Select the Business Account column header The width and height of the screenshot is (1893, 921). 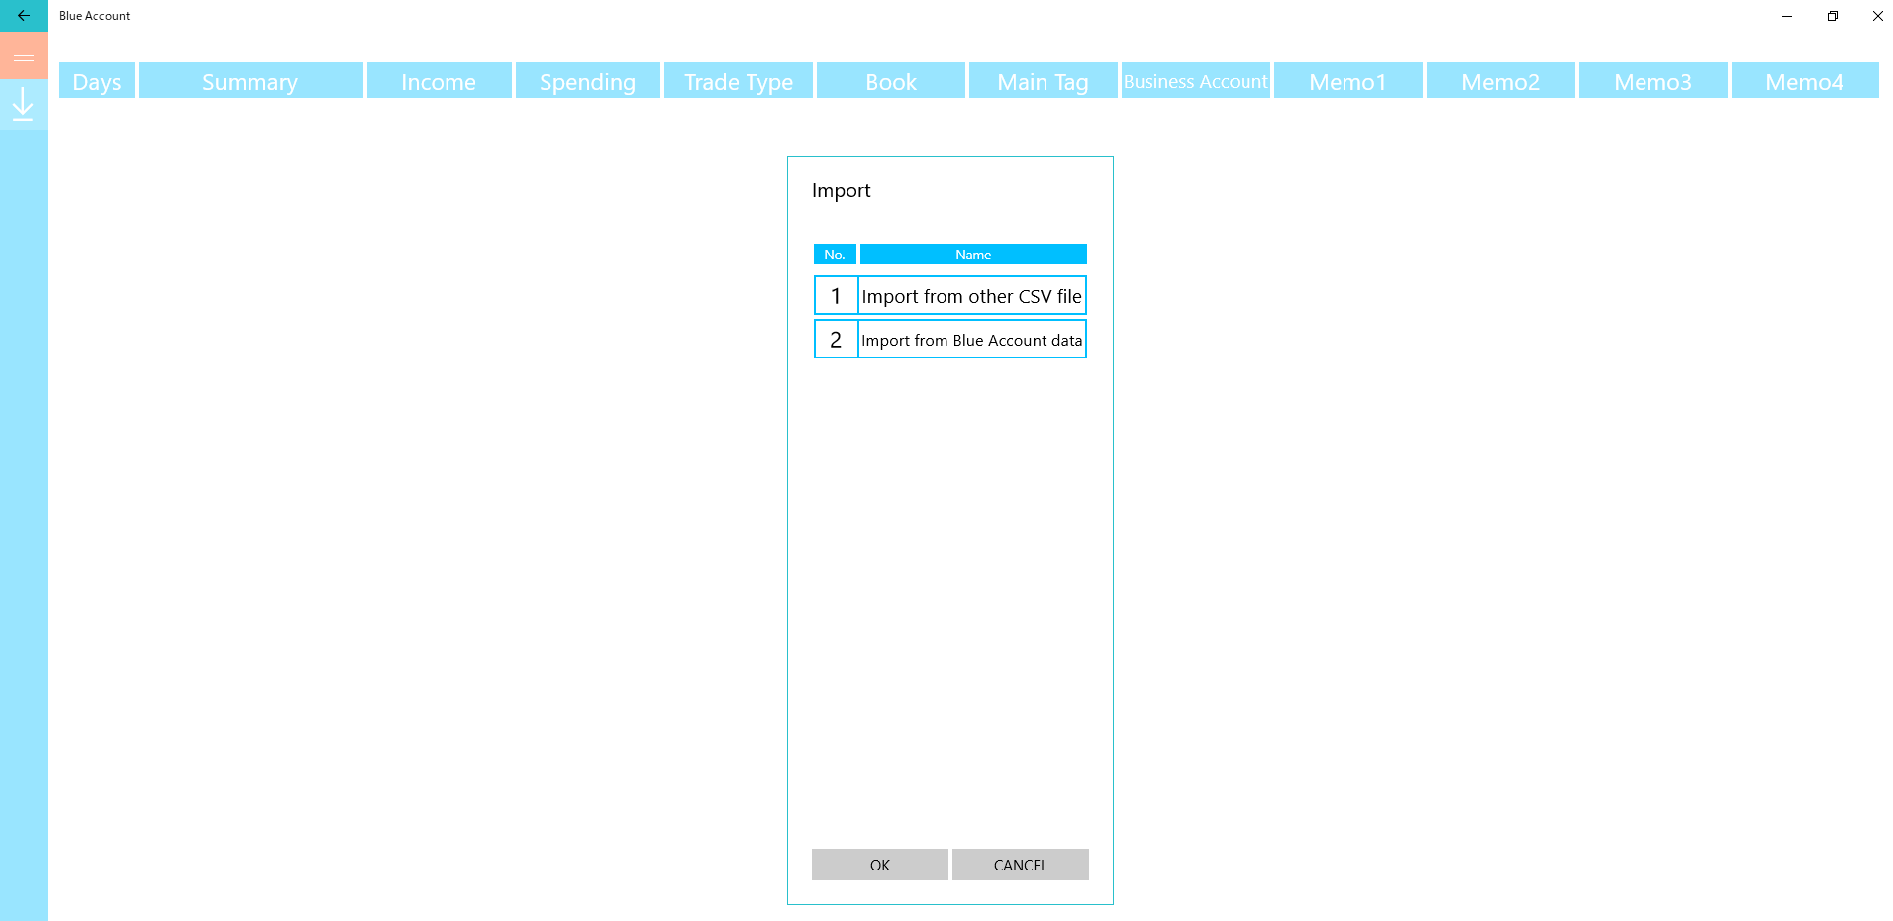(x=1196, y=81)
